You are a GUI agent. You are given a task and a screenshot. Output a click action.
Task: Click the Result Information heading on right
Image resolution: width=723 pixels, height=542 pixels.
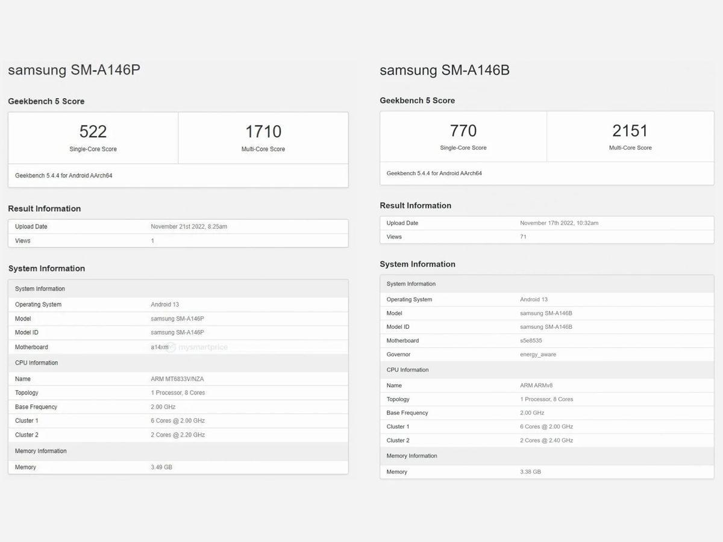(x=416, y=205)
